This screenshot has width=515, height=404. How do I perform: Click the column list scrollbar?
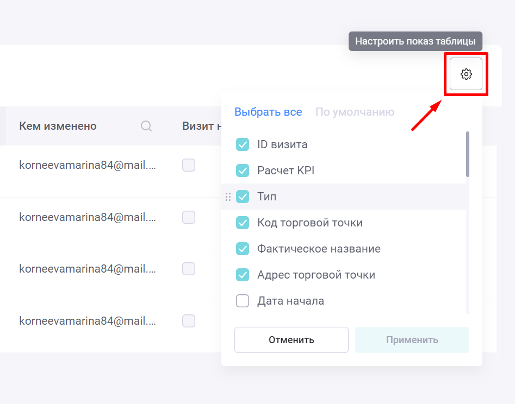pyautogui.click(x=468, y=154)
